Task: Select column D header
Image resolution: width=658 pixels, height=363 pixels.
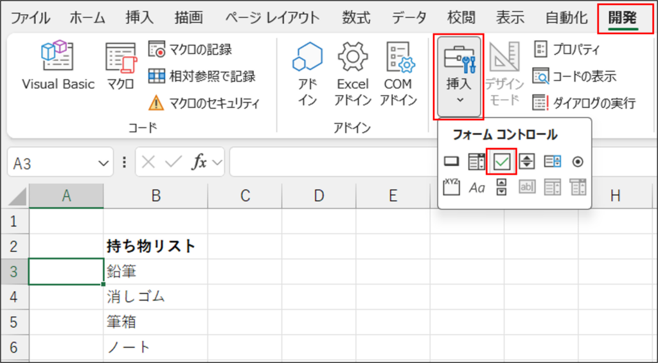Action: [319, 196]
